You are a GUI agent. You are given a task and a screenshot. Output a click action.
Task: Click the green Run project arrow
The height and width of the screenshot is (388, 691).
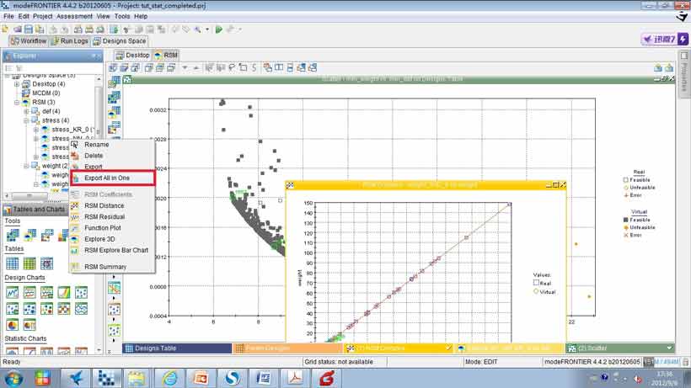pyautogui.click(x=218, y=29)
